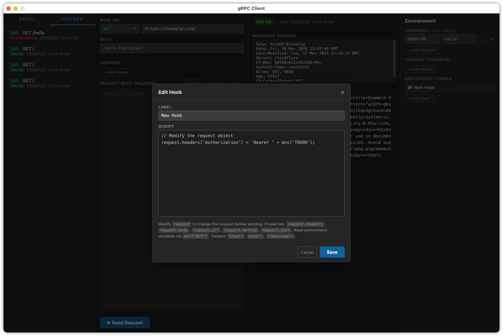The height and width of the screenshot is (336, 503).
Task: Edit the Base URL field
Action: point(192,29)
